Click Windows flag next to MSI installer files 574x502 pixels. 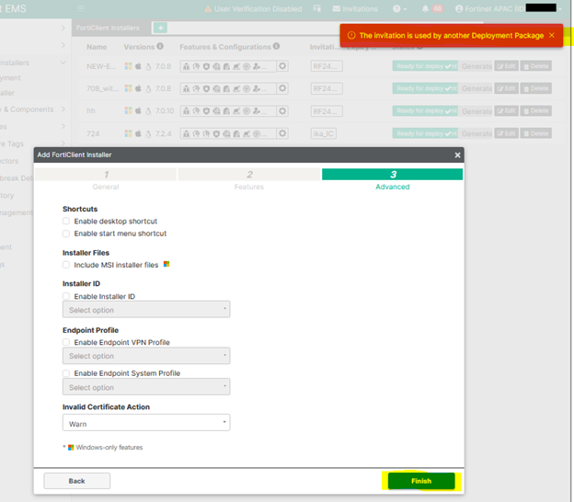[166, 264]
